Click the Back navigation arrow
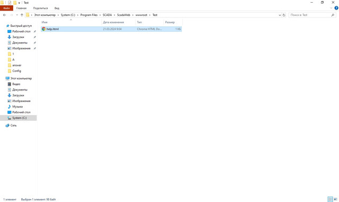The width and height of the screenshot is (339, 202). point(5,15)
